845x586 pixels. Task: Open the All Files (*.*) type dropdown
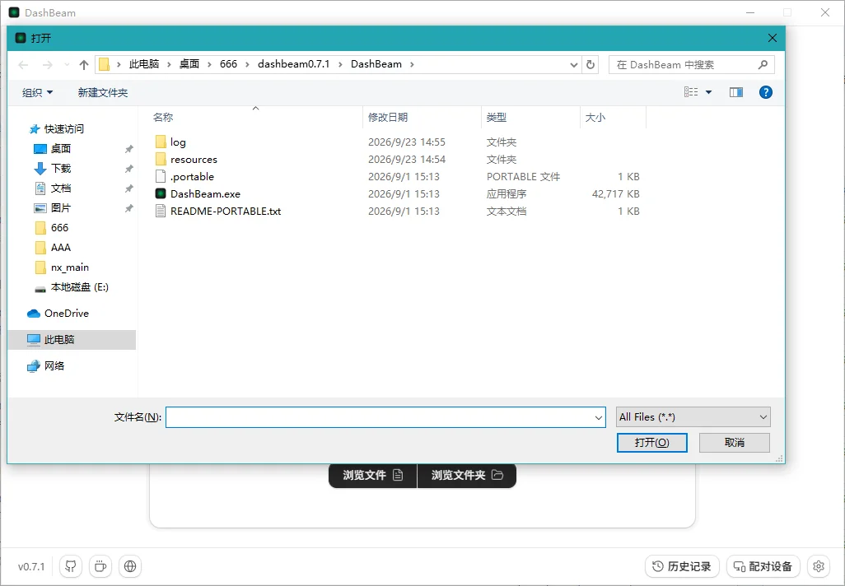693,417
